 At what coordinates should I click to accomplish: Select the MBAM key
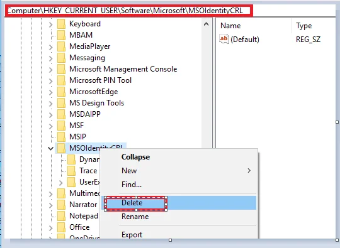click(x=81, y=35)
